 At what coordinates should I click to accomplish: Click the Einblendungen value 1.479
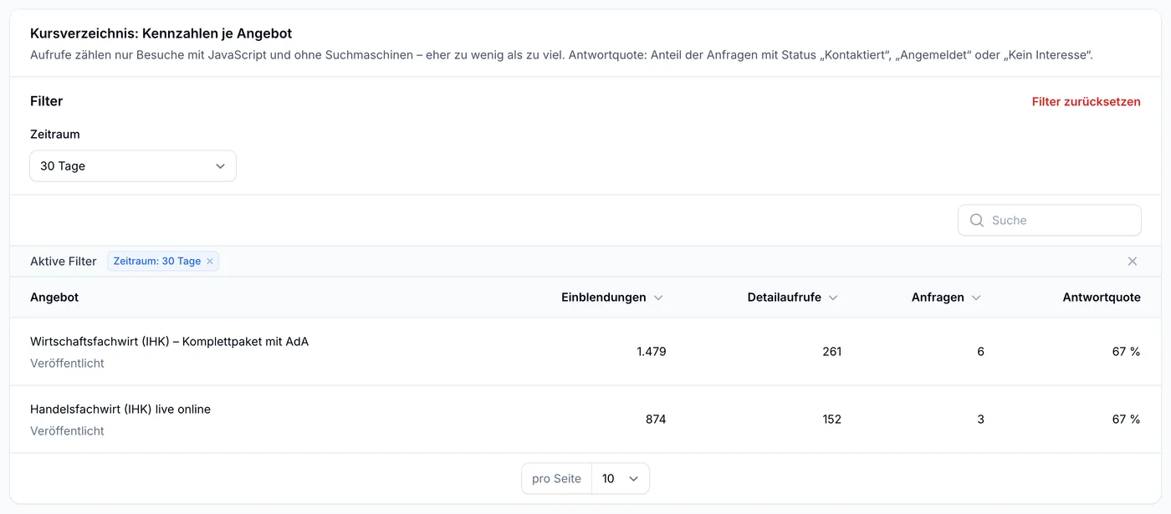click(x=651, y=352)
